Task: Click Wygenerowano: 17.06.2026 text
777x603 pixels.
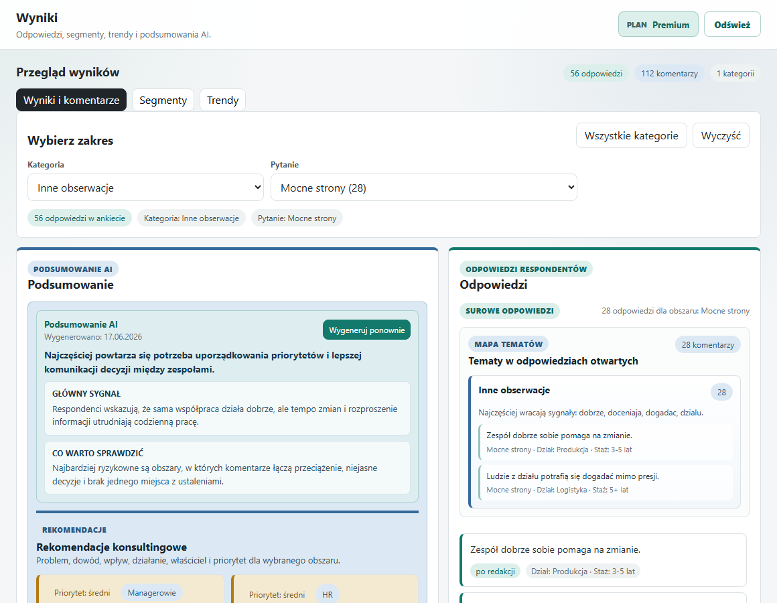Action: point(93,337)
